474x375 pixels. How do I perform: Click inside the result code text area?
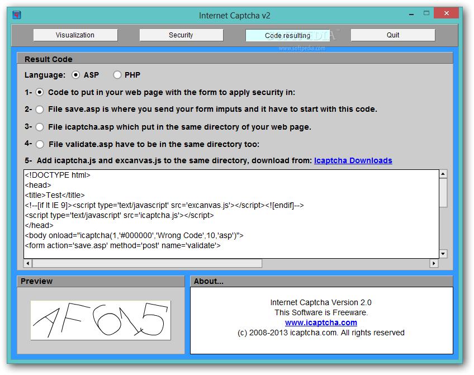(231, 214)
